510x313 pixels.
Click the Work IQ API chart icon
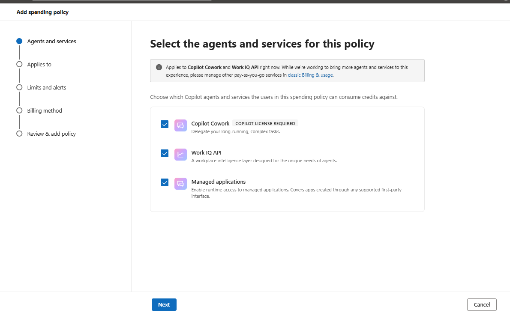(x=180, y=155)
